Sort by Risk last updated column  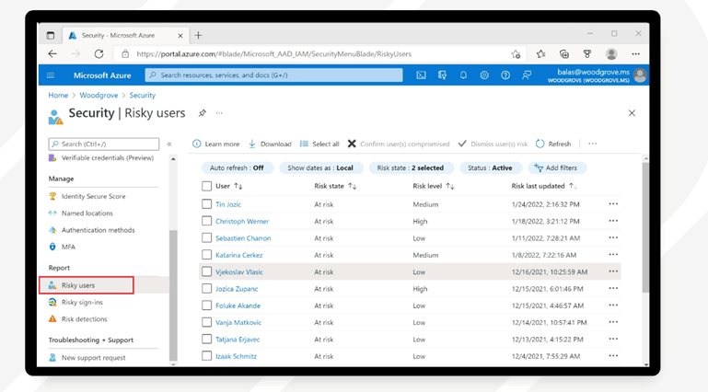(544, 186)
